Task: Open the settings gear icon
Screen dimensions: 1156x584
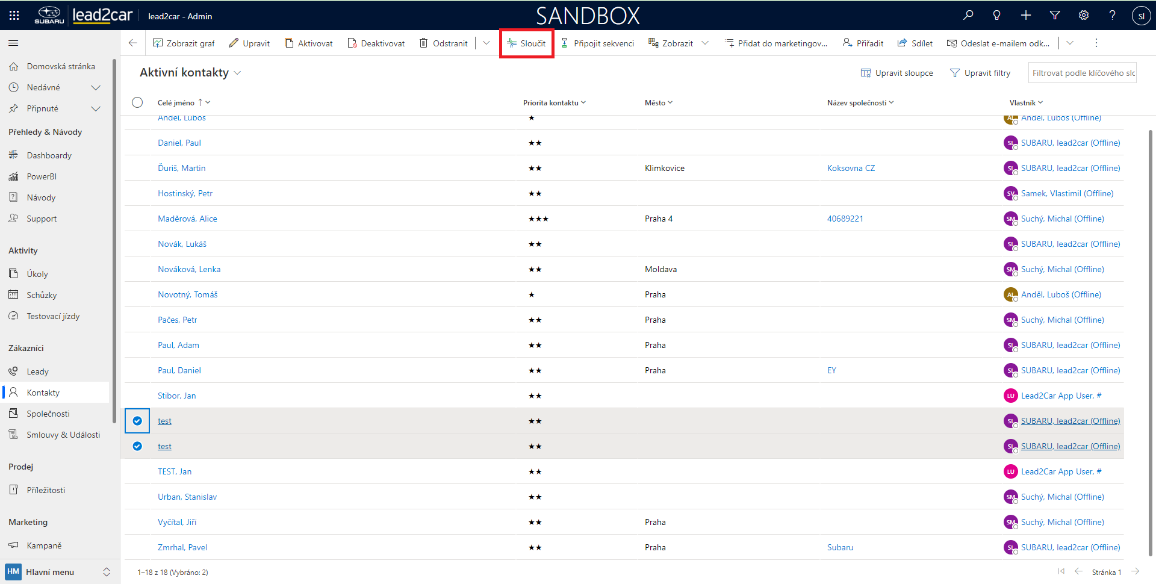Action: click(1084, 16)
